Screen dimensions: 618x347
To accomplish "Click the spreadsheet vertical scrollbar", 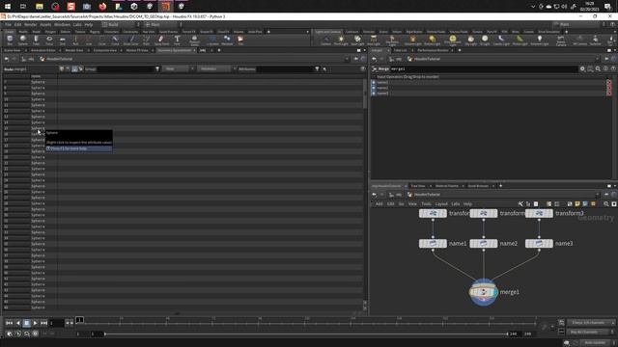I will [x=365, y=94].
